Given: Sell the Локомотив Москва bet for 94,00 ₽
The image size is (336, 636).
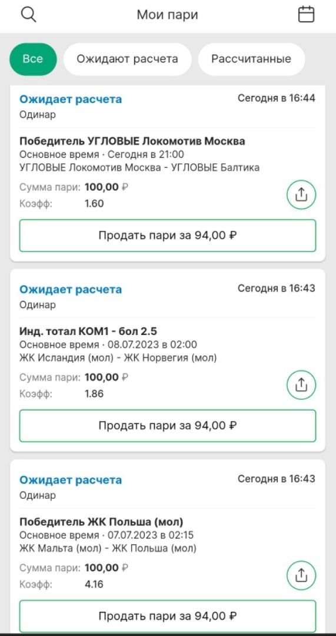Looking at the screenshot, I should (167, 236).
